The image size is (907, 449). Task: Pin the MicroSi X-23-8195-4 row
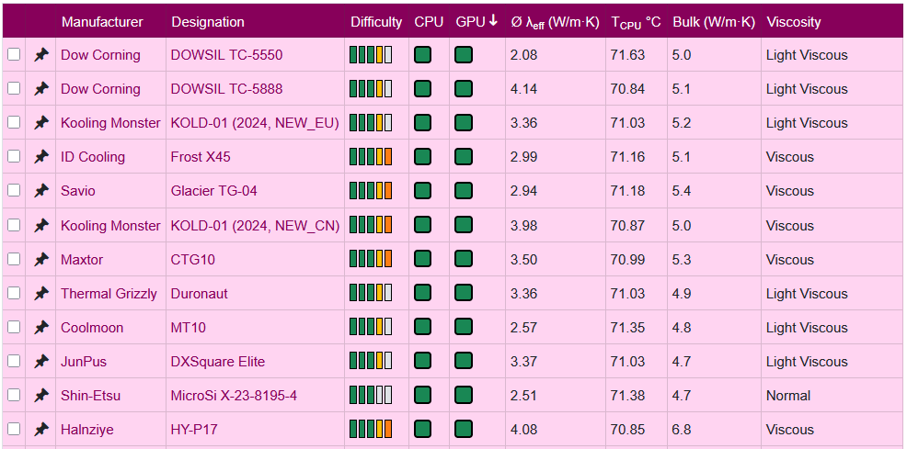click(x=41, y=396)
